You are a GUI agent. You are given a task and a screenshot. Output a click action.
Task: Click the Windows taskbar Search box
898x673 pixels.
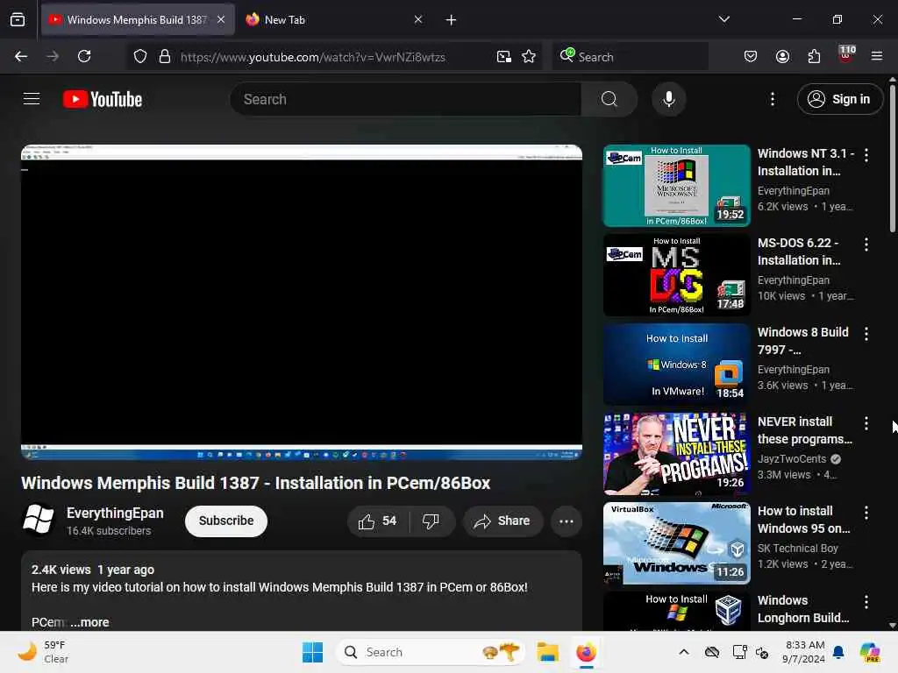pos(430,652)
